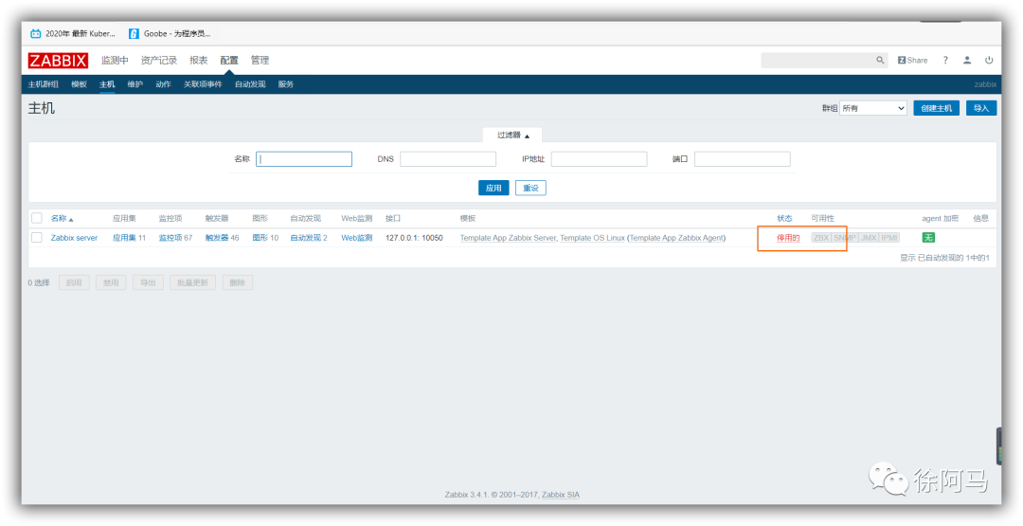The width and height of the screenshot is (1023, 526).
Task: Open Template App Zabbix Server link
Action: click(508, 238)
